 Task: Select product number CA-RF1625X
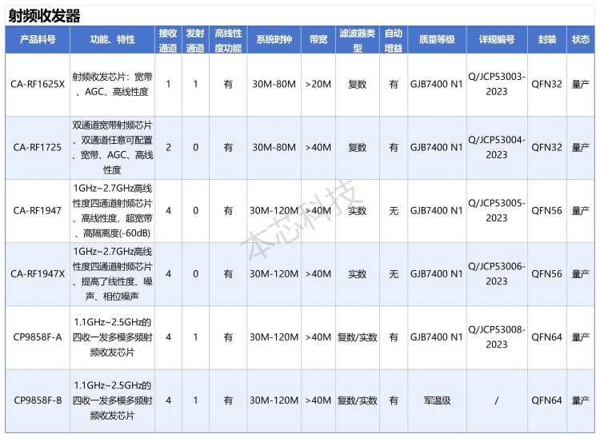[x=38, y=84]
